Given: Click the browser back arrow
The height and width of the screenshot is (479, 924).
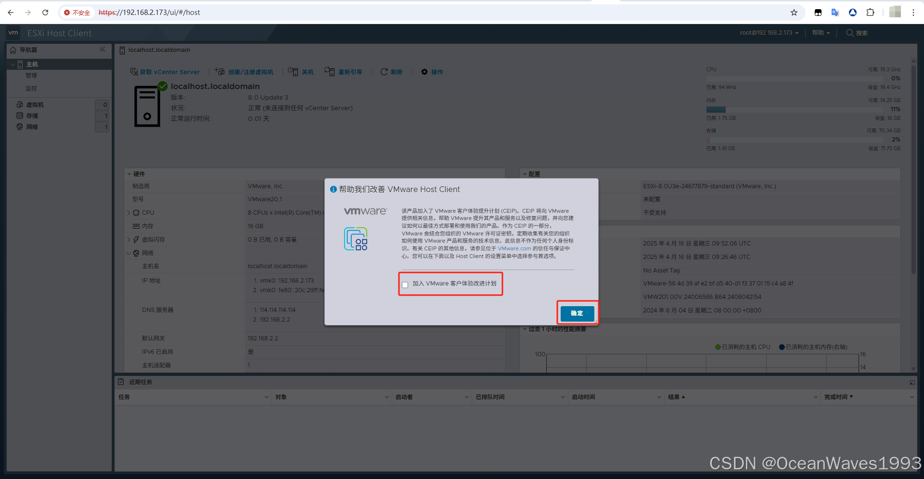Looking at the screenshot, I should (11, 13).
